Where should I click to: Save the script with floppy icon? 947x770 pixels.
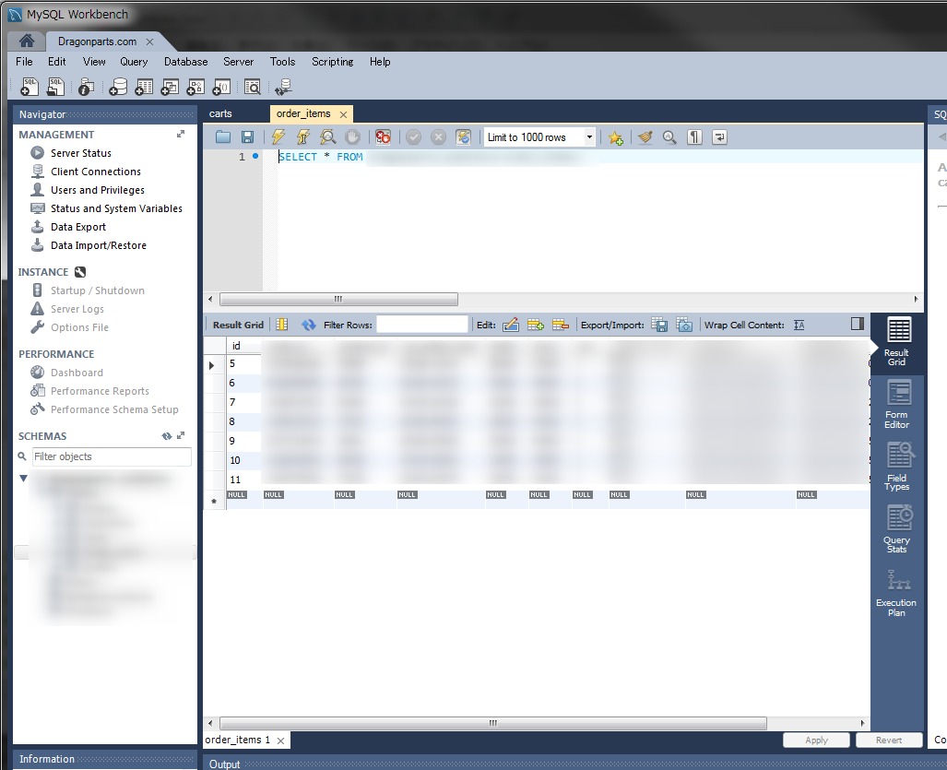tap(248, 137)
